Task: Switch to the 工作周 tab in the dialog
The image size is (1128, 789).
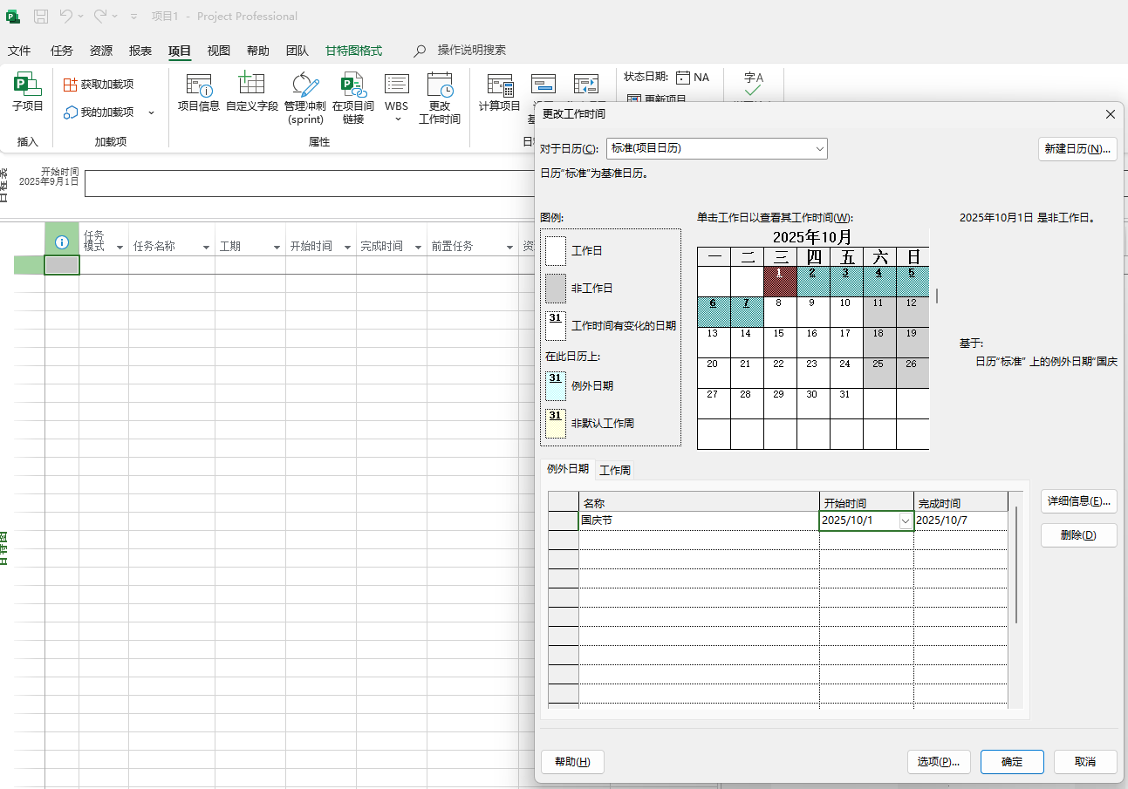Action: click(x=615, y=471)
